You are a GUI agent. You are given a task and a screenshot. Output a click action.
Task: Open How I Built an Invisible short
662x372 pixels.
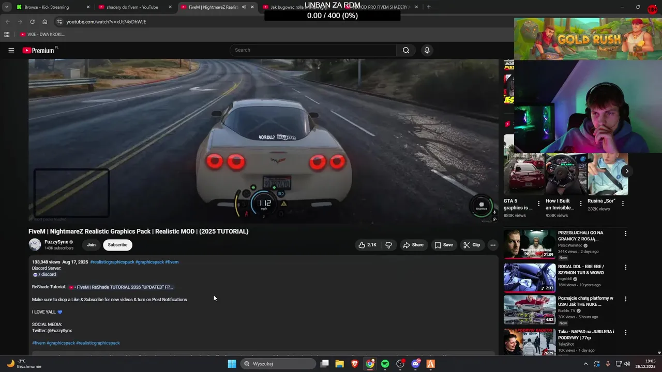click(566, 174)
